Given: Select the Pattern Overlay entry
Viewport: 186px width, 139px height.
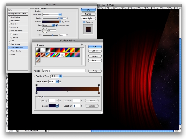Looking at the screenshot, I should click(18, 51).
